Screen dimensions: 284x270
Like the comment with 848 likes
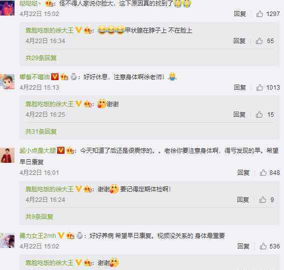click(263, 173)
